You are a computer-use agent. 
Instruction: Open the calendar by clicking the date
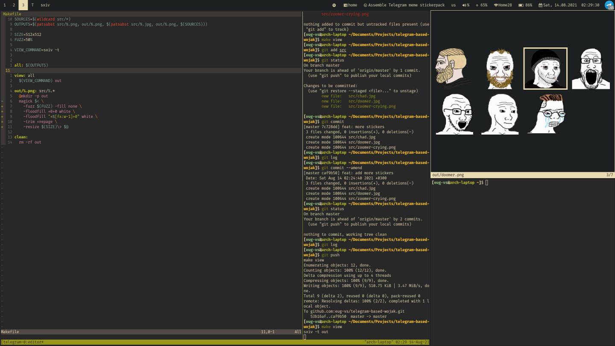click(559, 5)
